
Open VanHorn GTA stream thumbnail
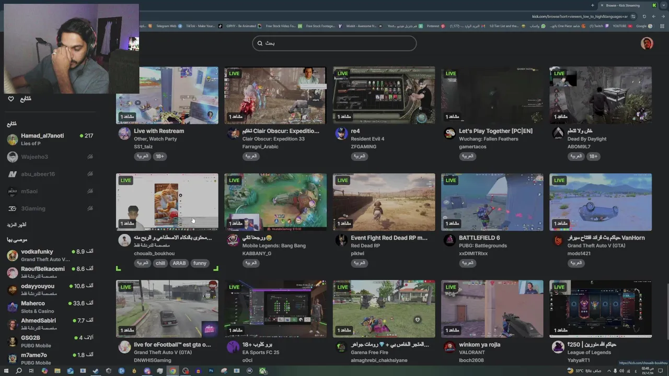coord(601,202)
